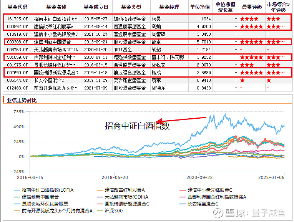Click the 基金代码 column header
The image size is (294, 222).
18,7
